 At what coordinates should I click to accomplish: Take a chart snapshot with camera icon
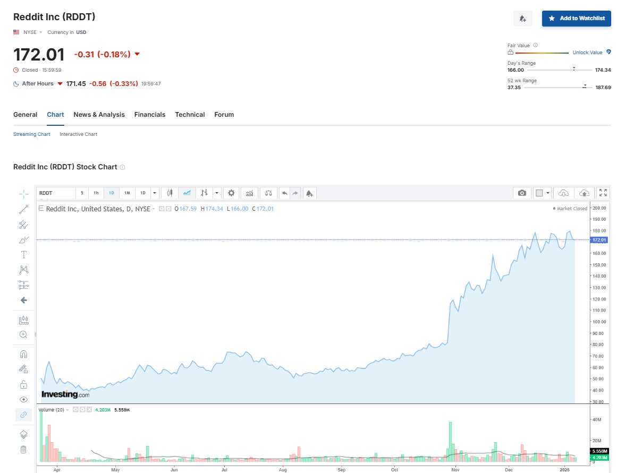(x=522, y=193)
